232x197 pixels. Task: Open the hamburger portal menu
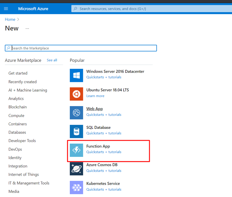[x=6, y=9]
